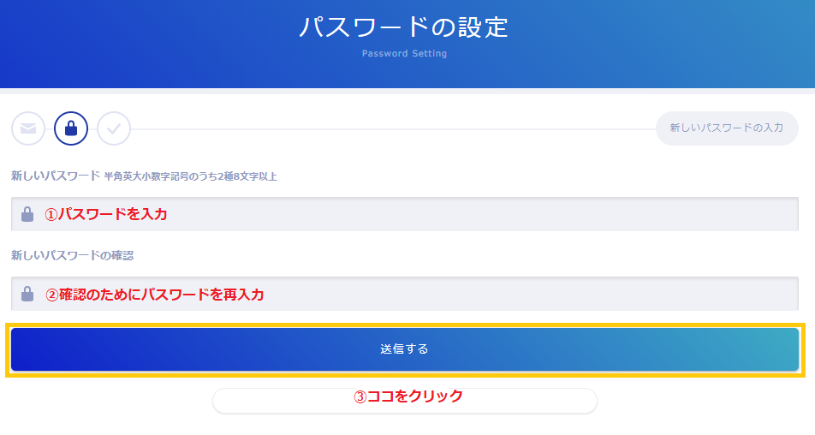Image resolution: width=815 pixels, height=435 pixels.
Task: Click the step progress line after checkmark
Action: pyautogui.click(x=394, y=129)
